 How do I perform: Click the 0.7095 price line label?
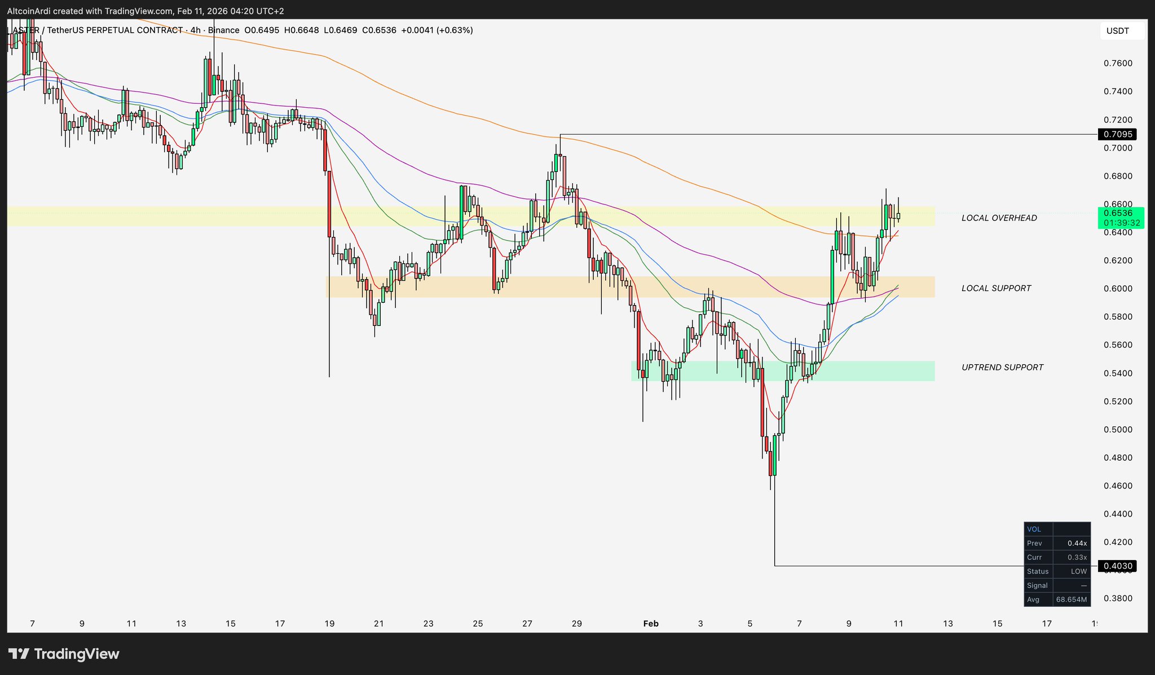point(1117,134)
